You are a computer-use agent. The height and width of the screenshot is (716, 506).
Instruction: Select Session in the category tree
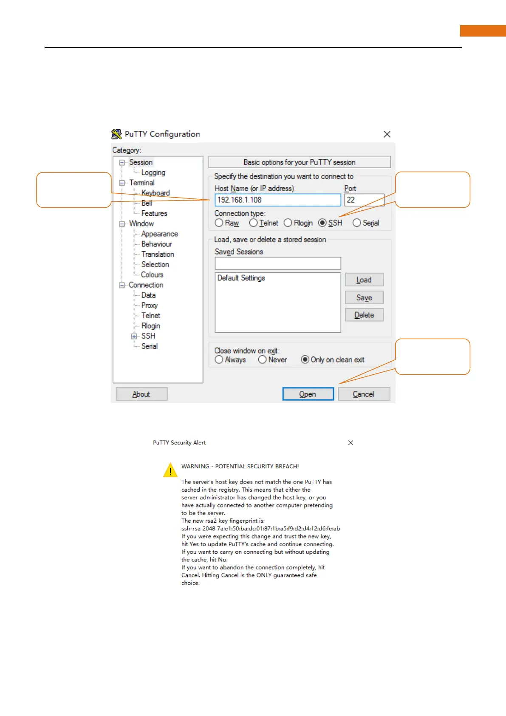[x=141, y=162]
